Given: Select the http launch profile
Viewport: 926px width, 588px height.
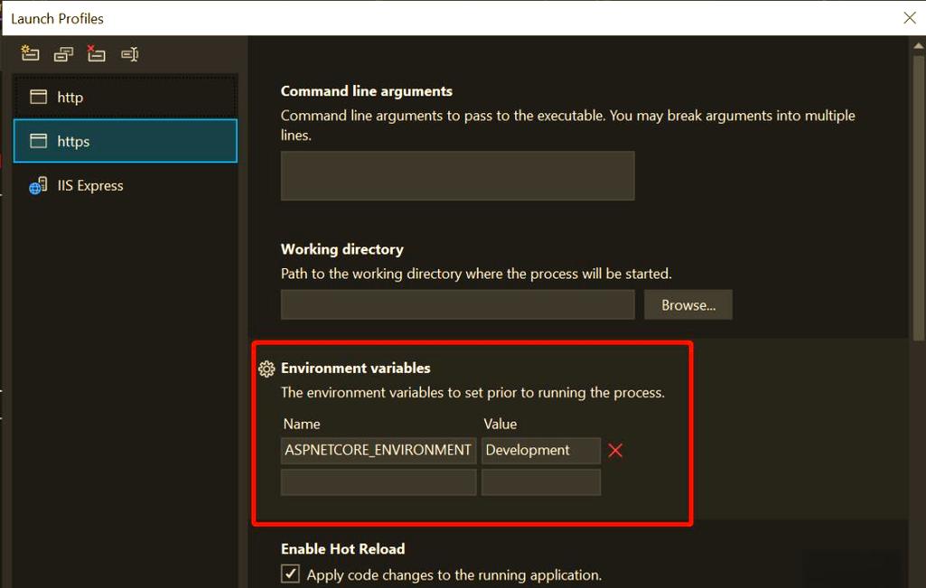Looking at the screenshot, I should tap(126, 97).
